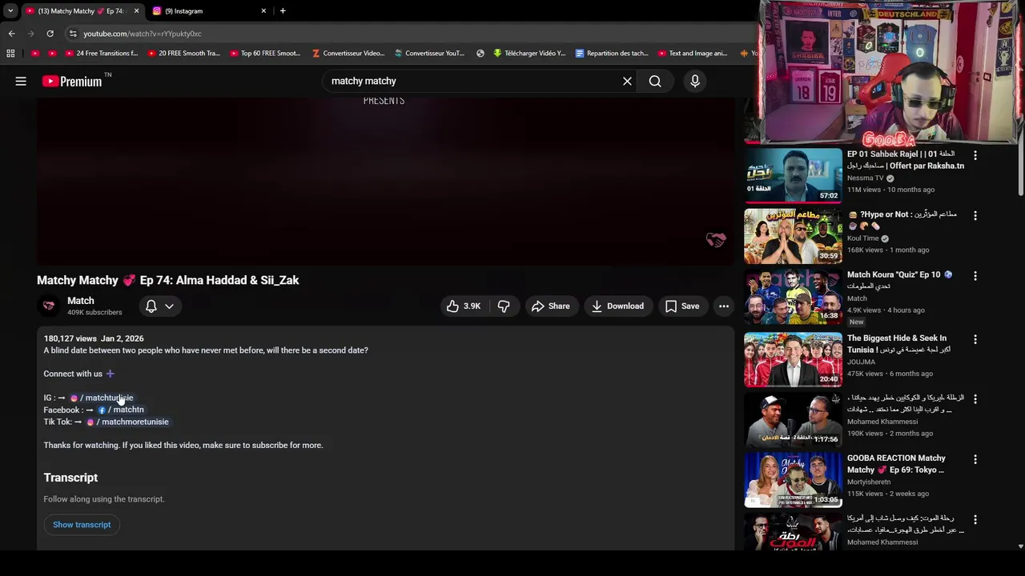Open the Match Koura Quiz Ep 10 thumbnail
The image size is (1025, 576).
(x=793, y=296)
